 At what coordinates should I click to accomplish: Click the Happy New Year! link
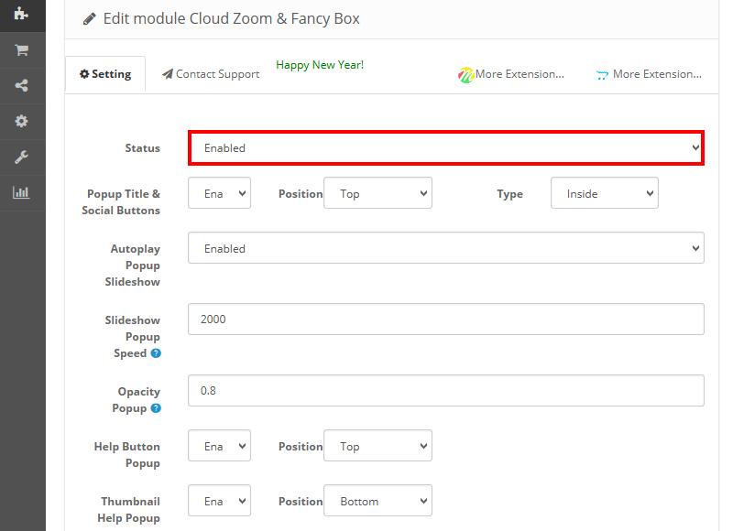pos(320,65)
